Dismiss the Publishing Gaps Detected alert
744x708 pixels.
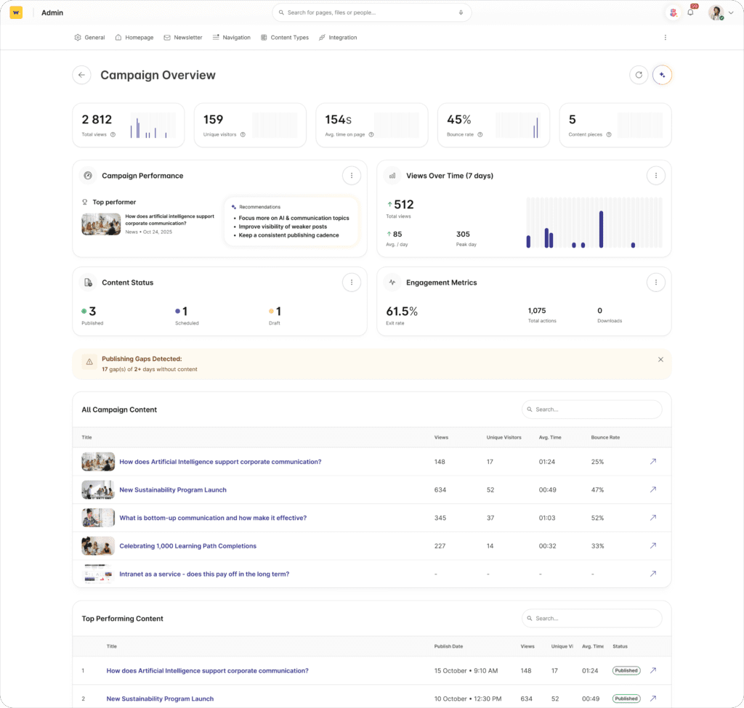660,359
